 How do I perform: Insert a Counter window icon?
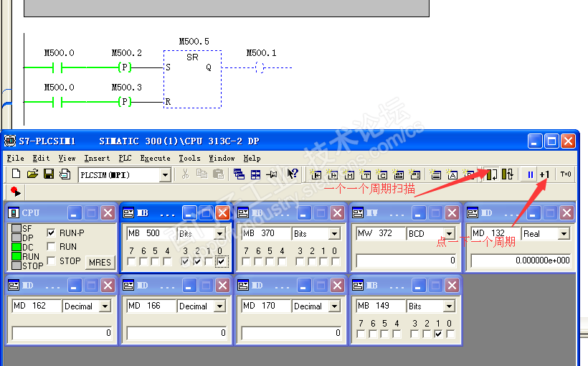point(381,174)
